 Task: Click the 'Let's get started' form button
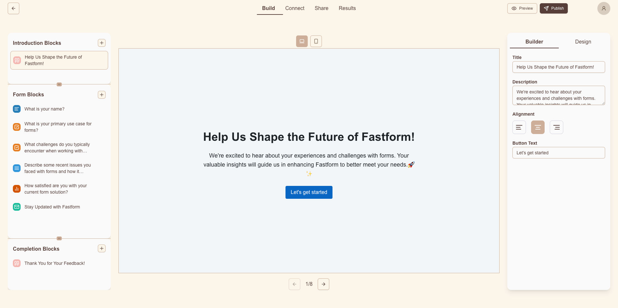tap(309, 192)
